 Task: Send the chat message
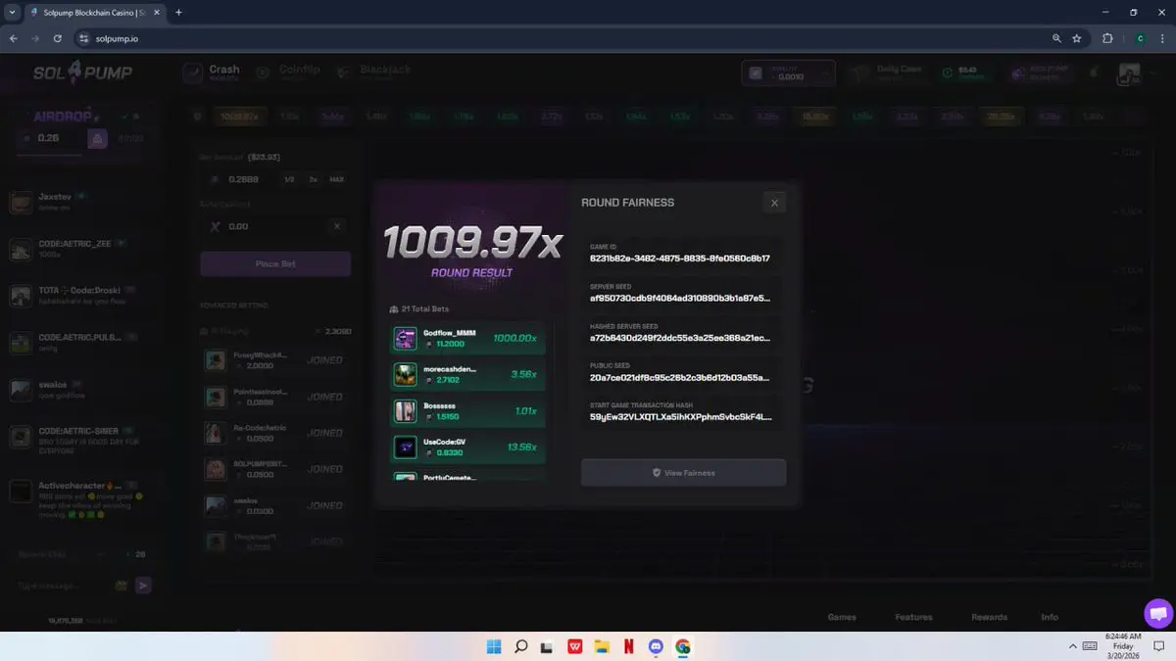click(x=143, y=586)
